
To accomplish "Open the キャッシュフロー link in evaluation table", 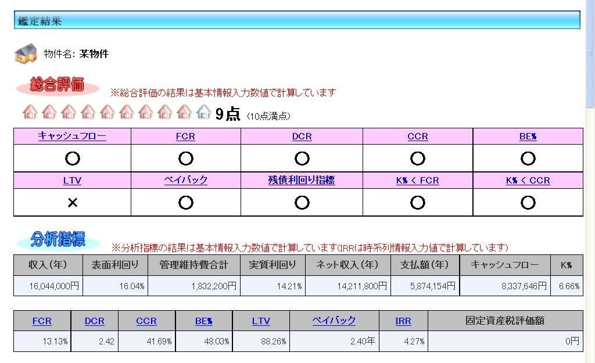I will point(72,136).
